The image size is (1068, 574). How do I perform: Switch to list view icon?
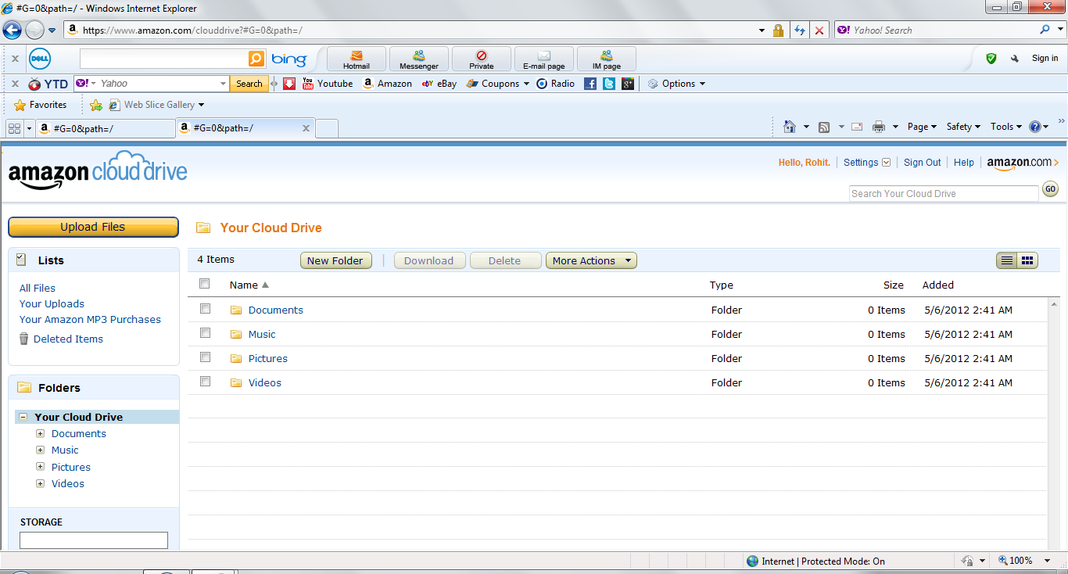click(1007, 260)
